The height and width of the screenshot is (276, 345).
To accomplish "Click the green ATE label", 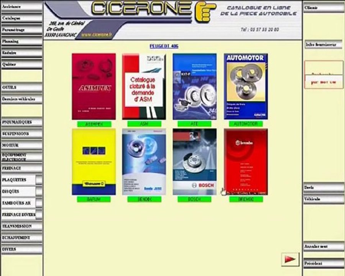I will pos(194,124).
